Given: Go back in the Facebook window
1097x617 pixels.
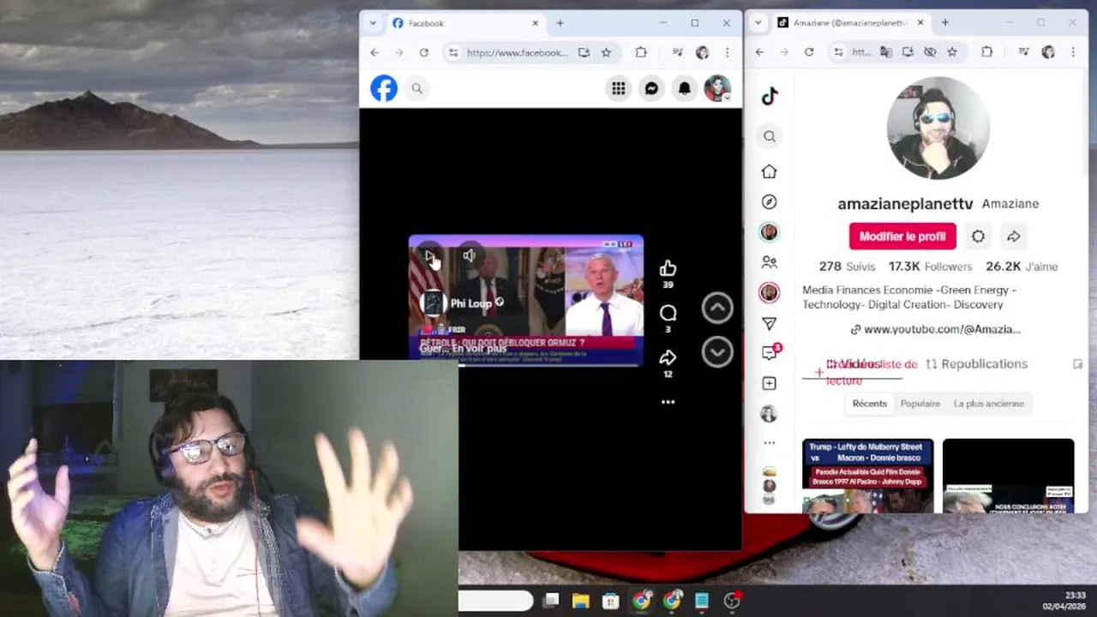Looking at the screenshot, I should pyautogui.click(x=375, y=52).
